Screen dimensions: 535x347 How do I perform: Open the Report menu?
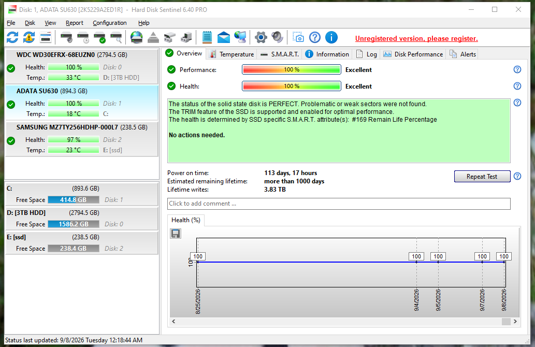[75, 23]
